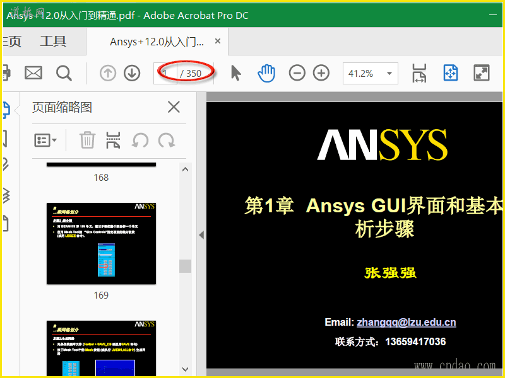The width and height of the screenshot is (505, 378).
Task: Click the author name 张强强
Action: pos(390,273)
